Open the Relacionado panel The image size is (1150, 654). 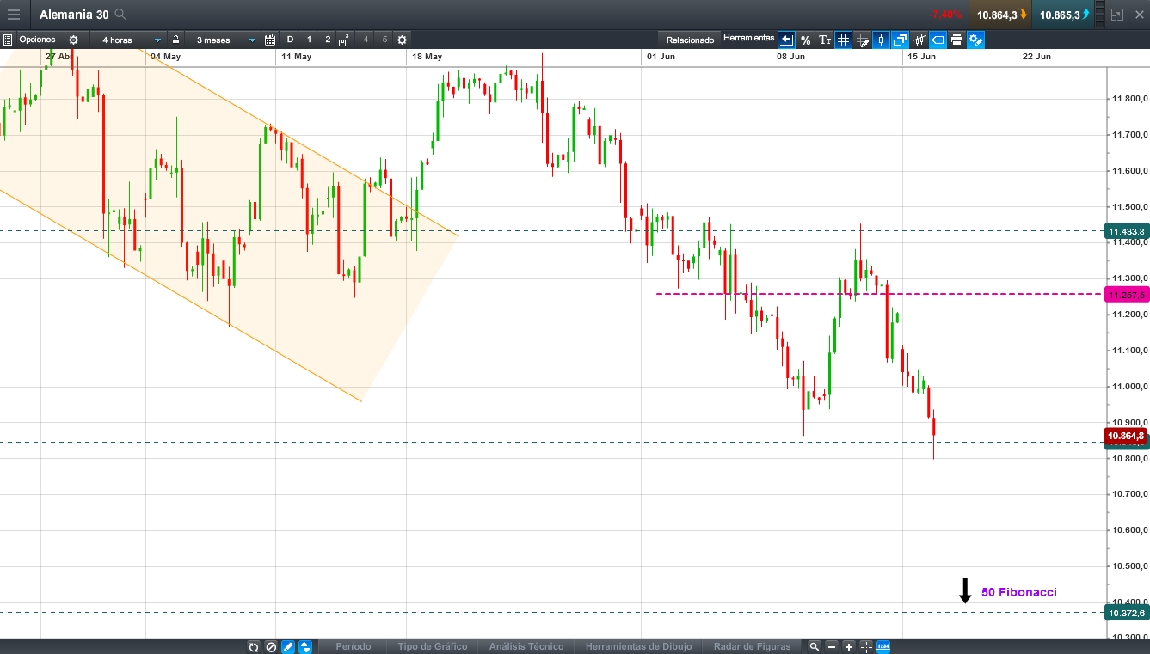(x=690, y=40)
